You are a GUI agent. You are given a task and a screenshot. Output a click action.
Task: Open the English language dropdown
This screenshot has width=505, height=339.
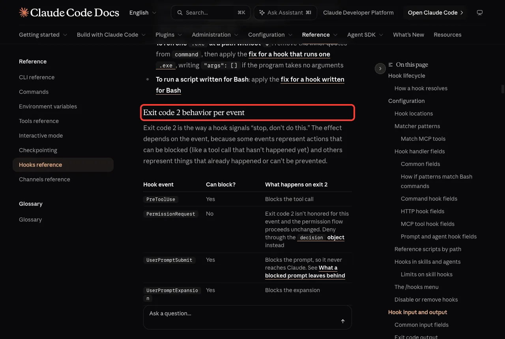(x=143, y=13)
